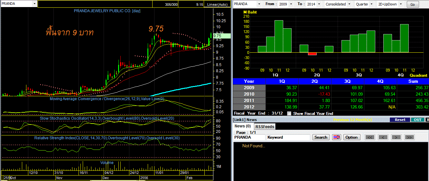429x181 pixels.
Task: Click the Search button in news panel
Action: (321, 137)
